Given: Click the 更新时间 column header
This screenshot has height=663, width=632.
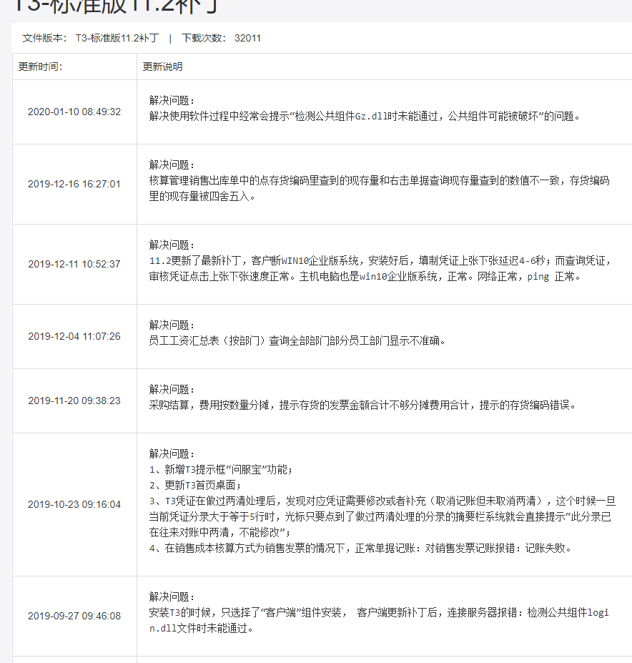Looking at the screenshot, I should tap(40, 67).
